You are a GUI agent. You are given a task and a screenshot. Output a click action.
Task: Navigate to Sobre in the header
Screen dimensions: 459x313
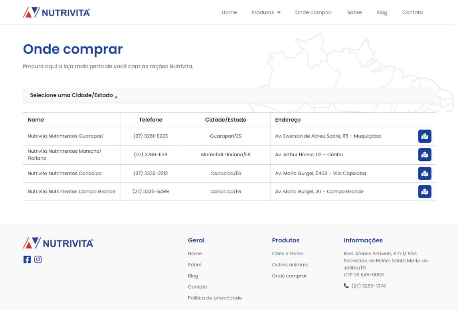[x=354, y=12]
